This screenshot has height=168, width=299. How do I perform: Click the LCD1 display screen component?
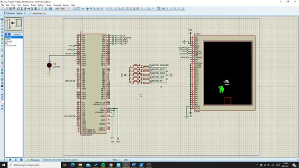click(x=228, y=73)
